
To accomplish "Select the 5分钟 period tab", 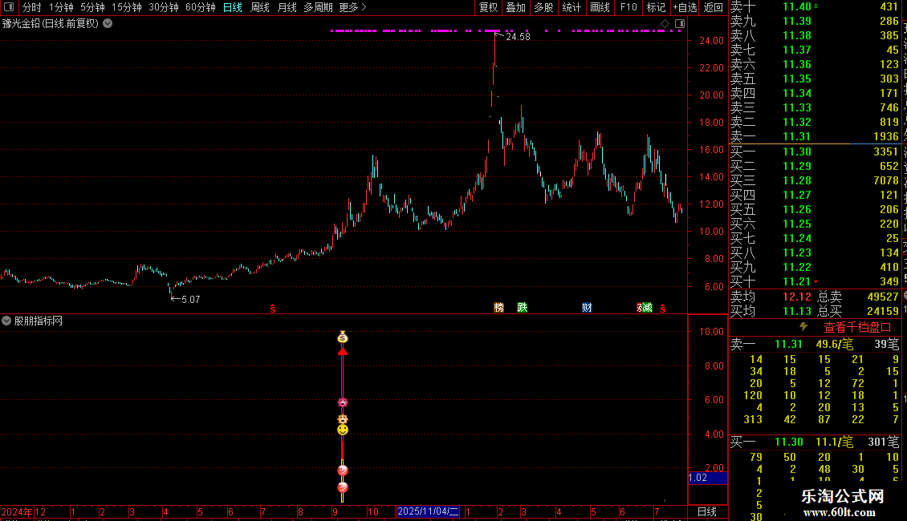I will (92, 7).
